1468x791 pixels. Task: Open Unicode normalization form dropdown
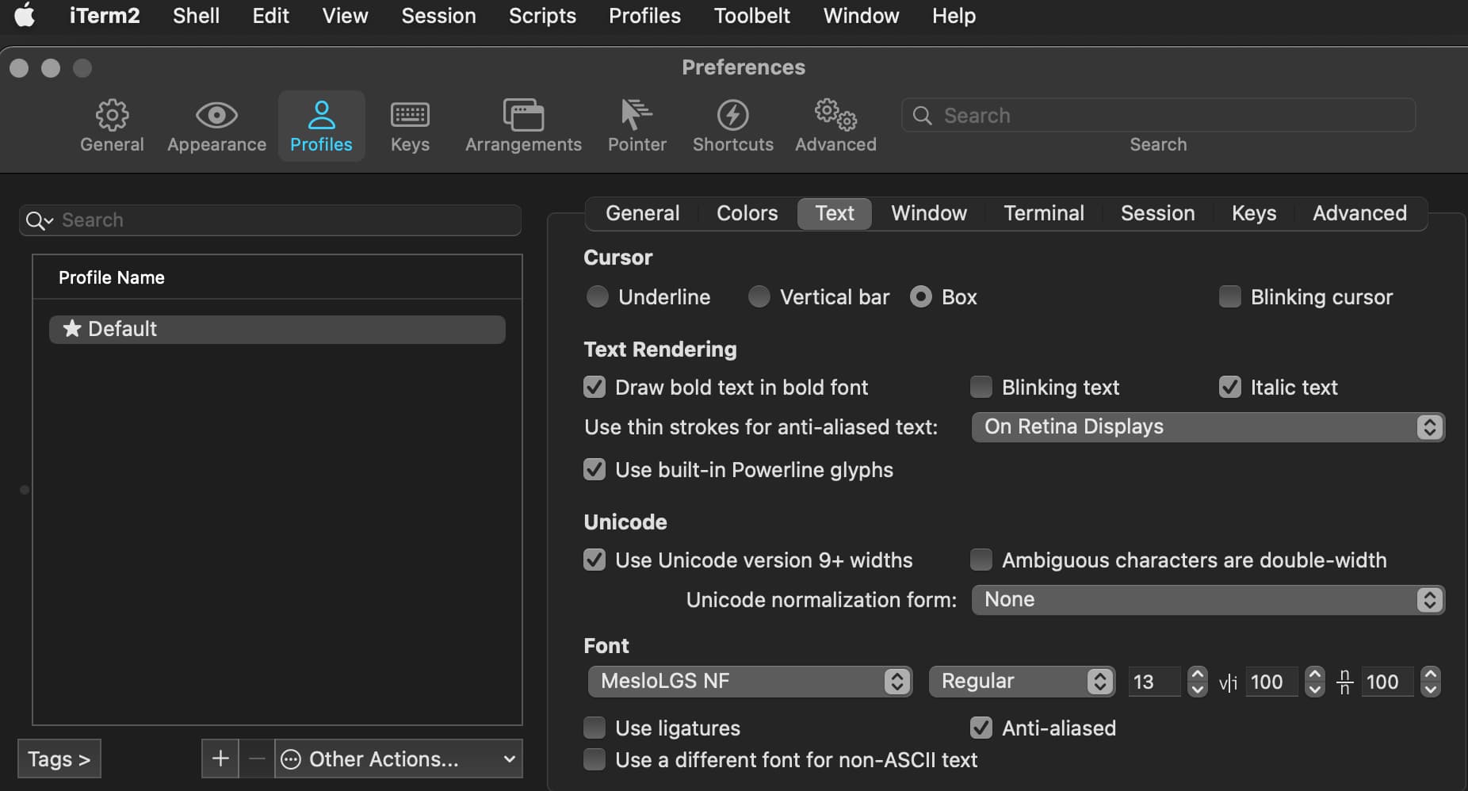(1208, 600)
